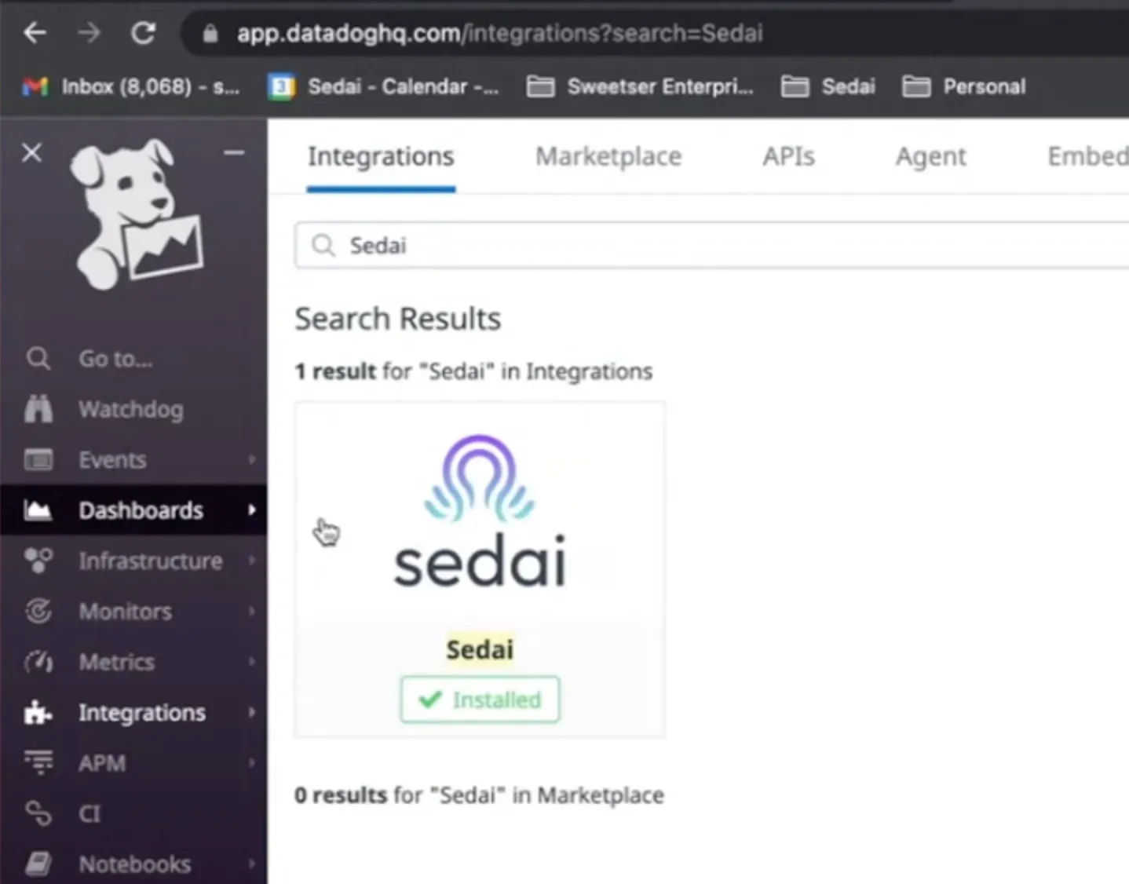Viewport: 1129px width, 884px height.
Task: Open the Personal bookmarks folder
Action: coord(964,86)
